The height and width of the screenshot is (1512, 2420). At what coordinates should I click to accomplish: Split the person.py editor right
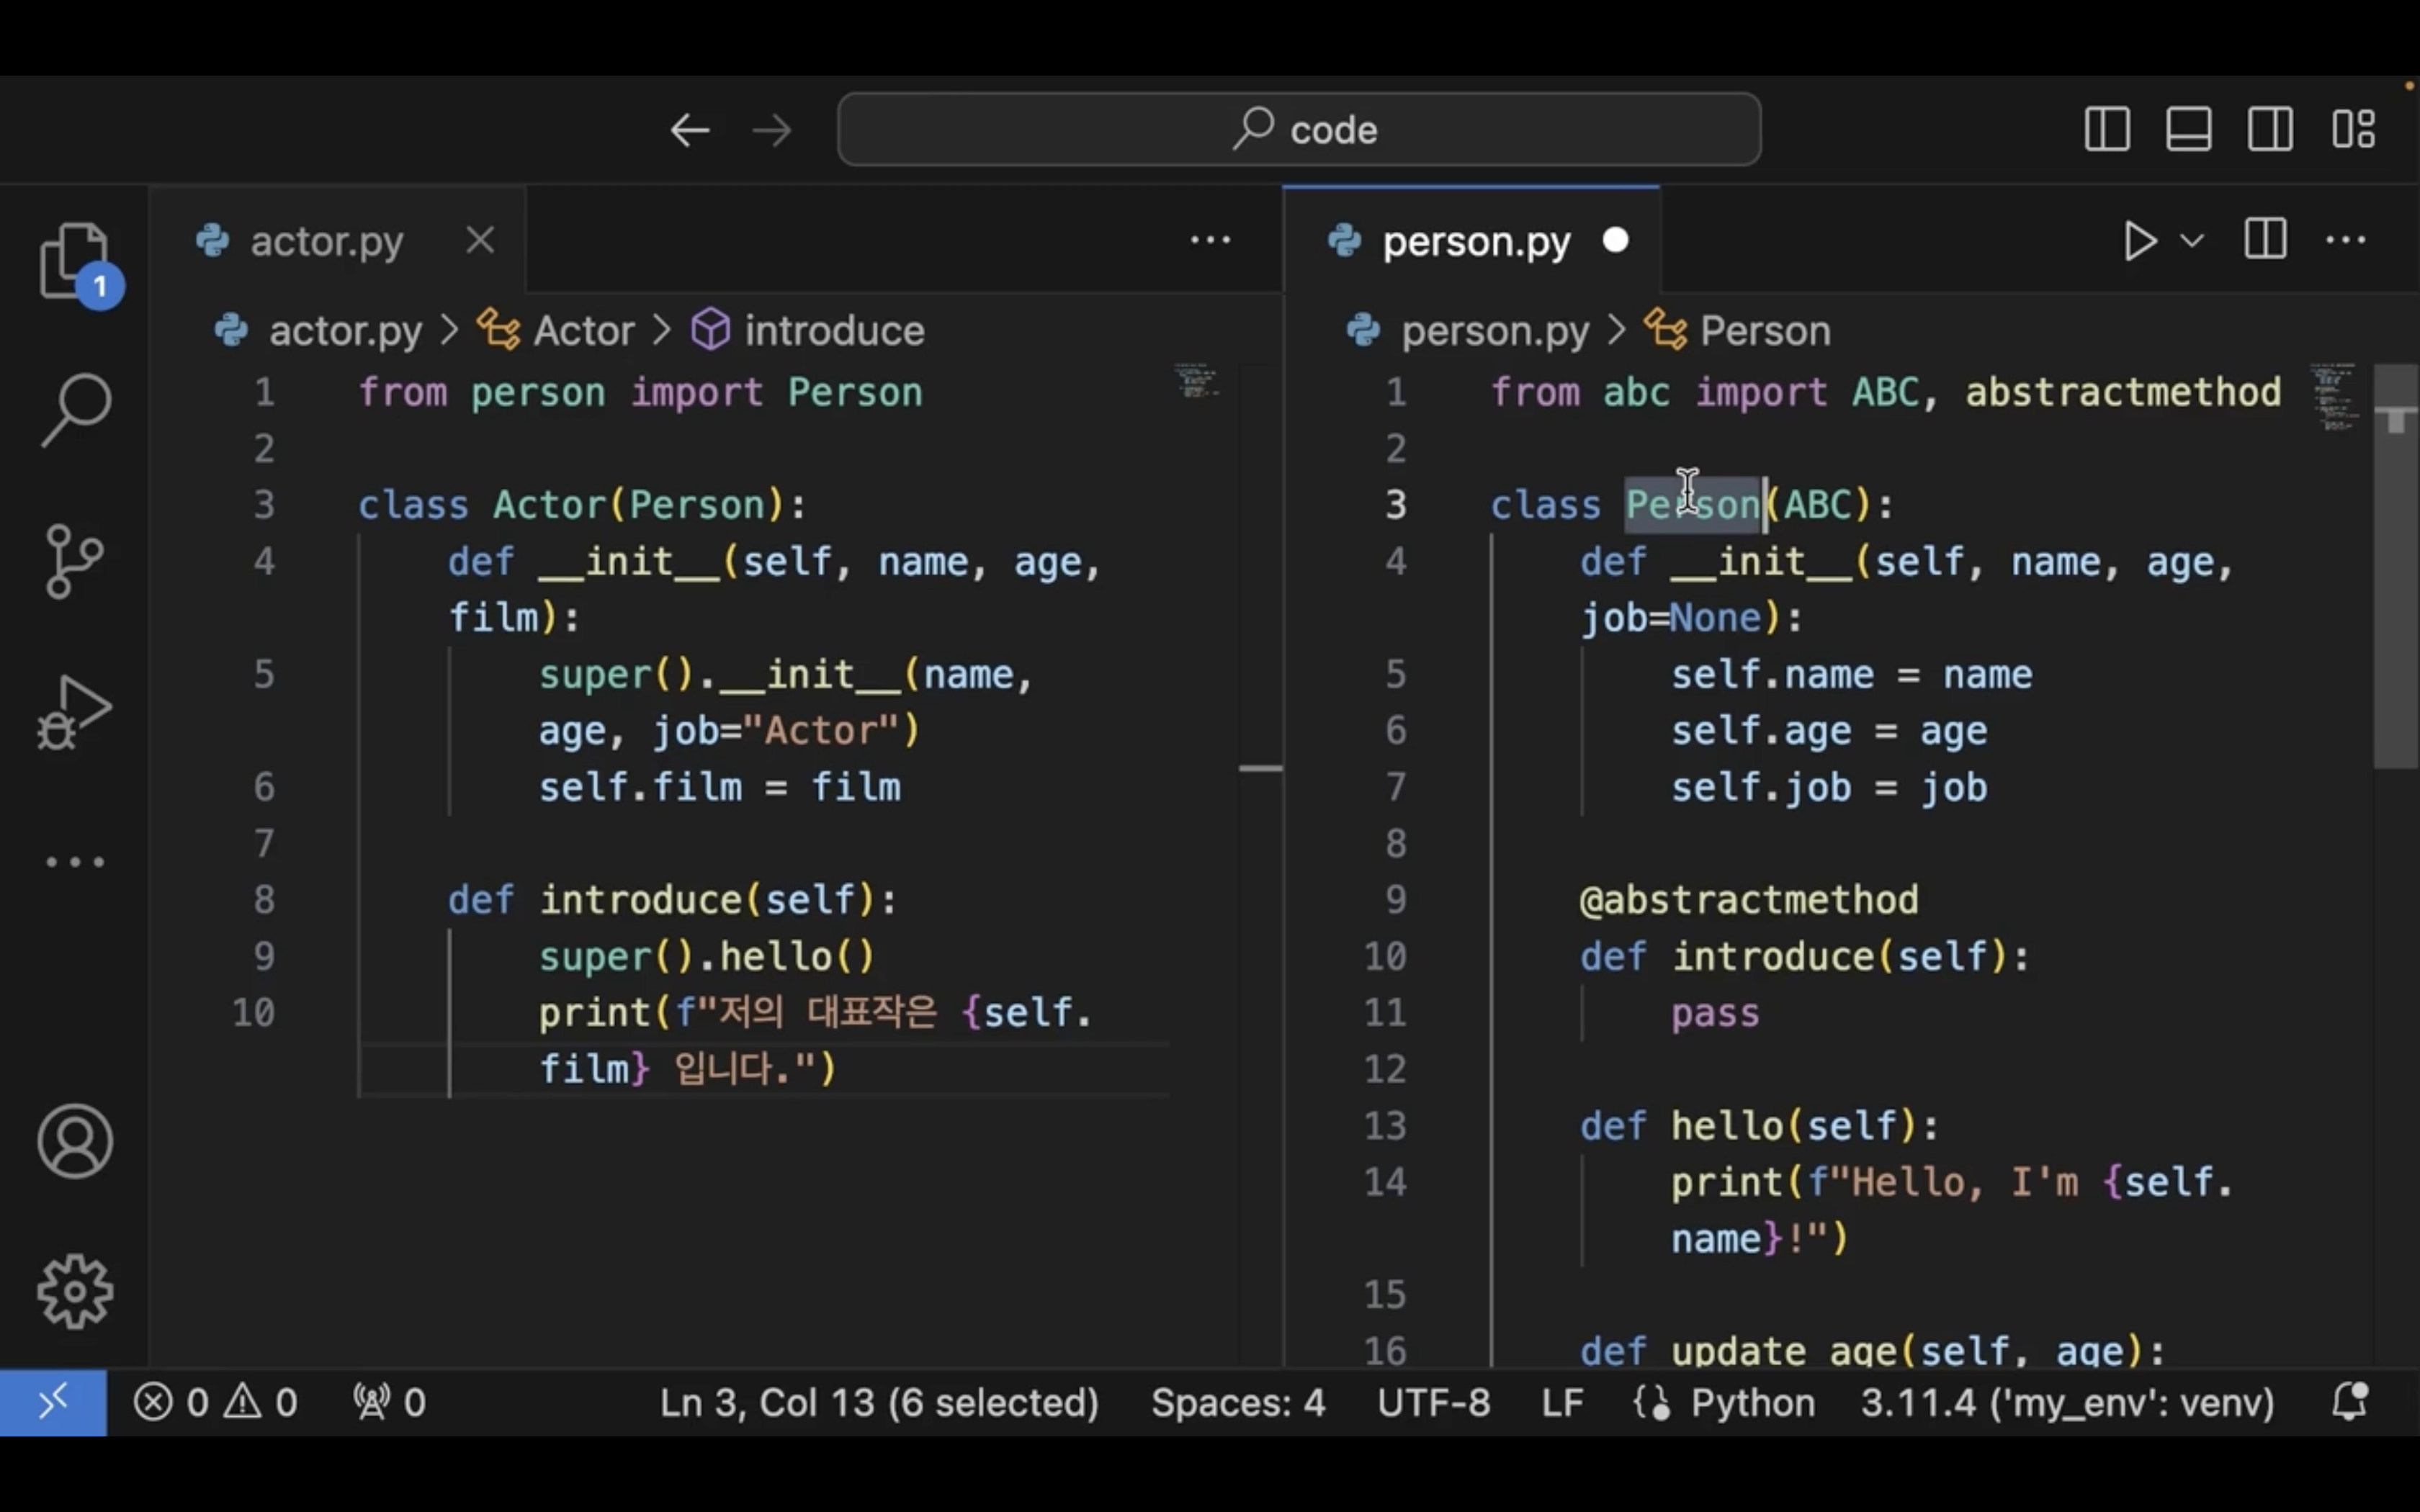pyautogui.click(x=2265, y=240)
